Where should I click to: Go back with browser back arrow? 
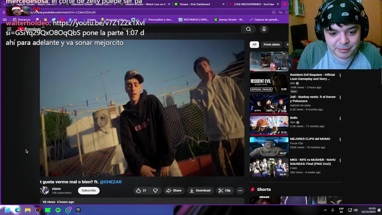[x=4, y=12]
